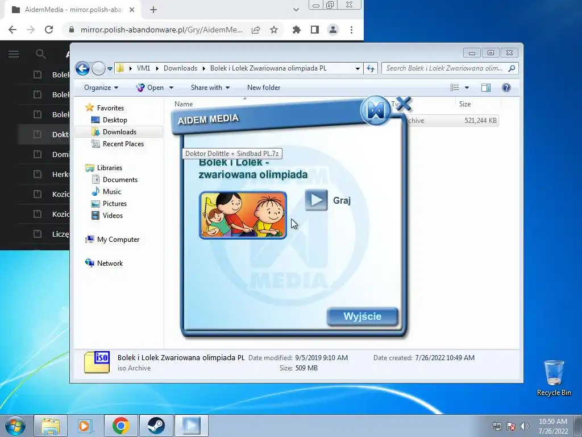Click the 521,244 KB size cell
This screenshot has width=582, height=437.
(x=480, y=121)
